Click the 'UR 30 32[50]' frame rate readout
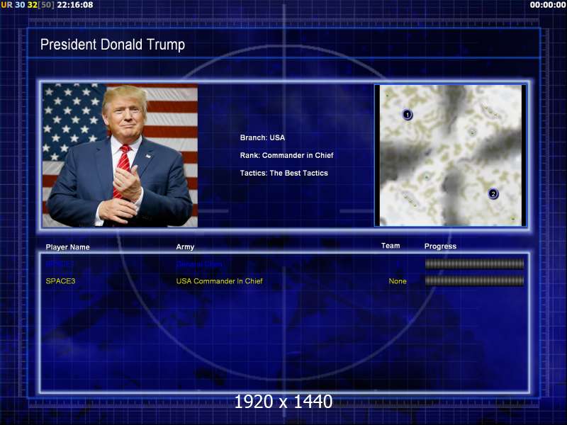This screenshot has height=425, width=567. point(28,5)
